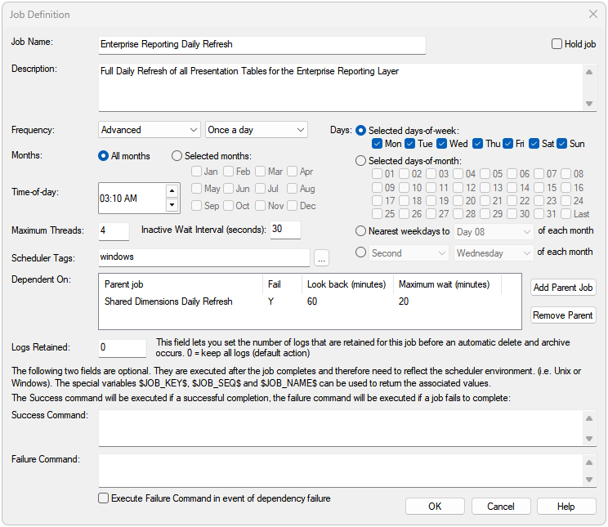Click the Add Parent Job button
The height and width of the screenshot is (527, 608).
tap(563, 288)
